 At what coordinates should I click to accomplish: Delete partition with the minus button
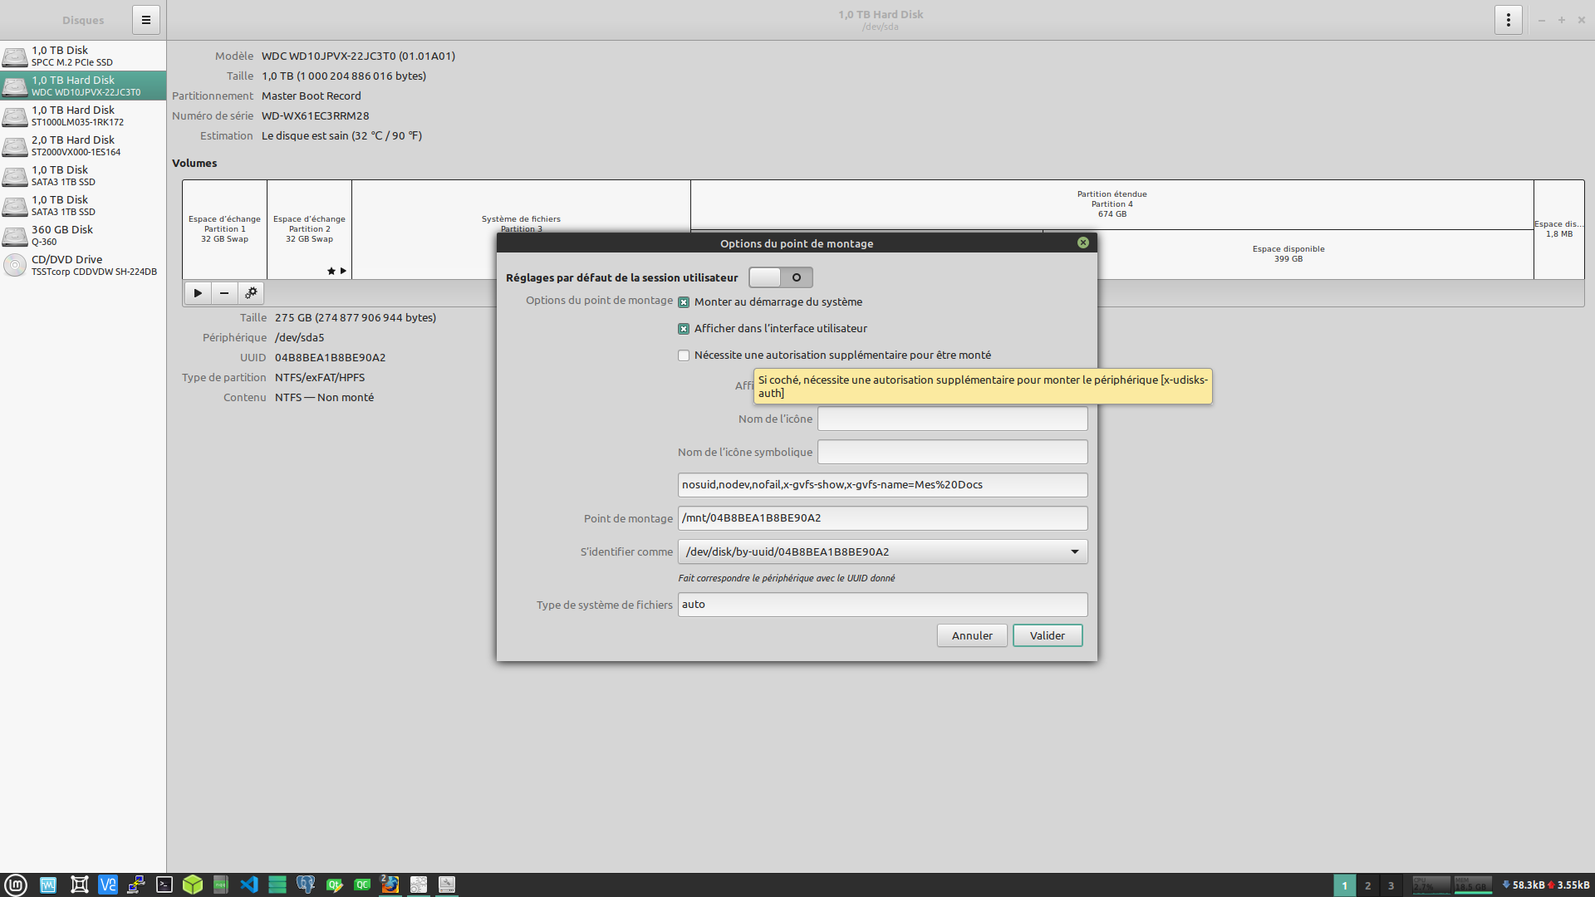coord(224,293)
